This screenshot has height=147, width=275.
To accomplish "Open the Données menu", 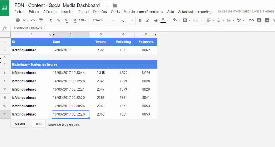I will 100,12.
